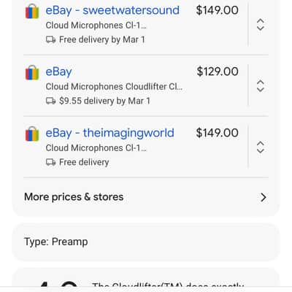
Task: Expand the eBay theimagingworld offer details
Action: tap(261, 147)
